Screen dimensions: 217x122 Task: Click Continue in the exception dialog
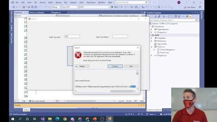tap(115, 66)
